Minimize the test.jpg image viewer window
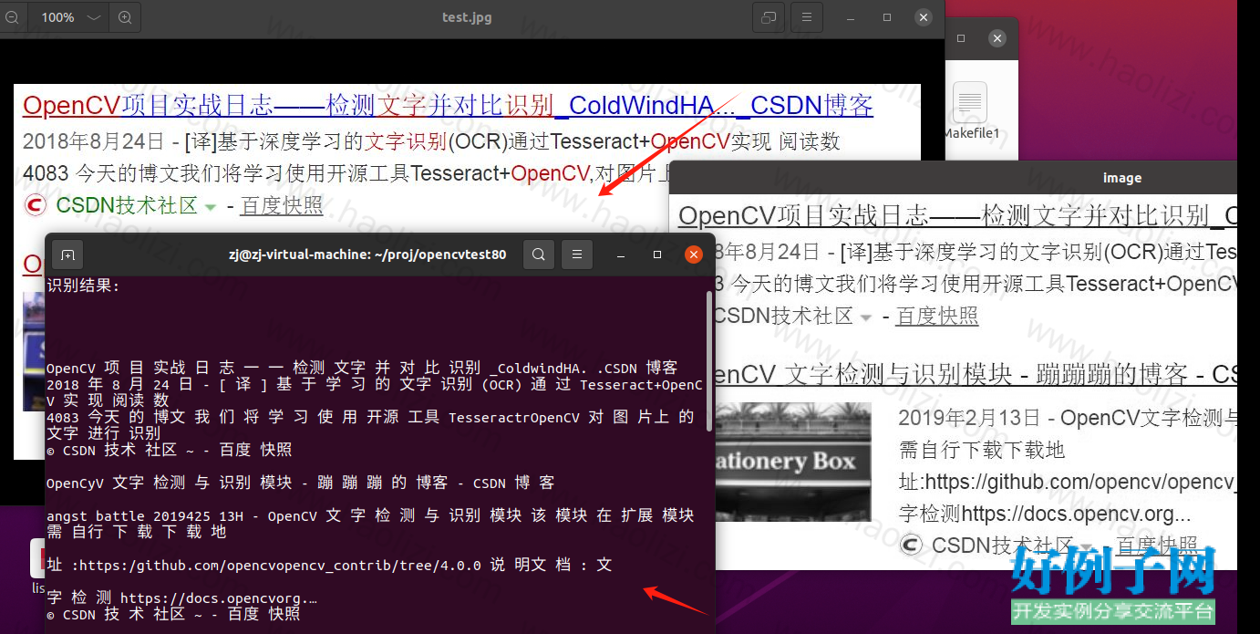 coord(851,17)
